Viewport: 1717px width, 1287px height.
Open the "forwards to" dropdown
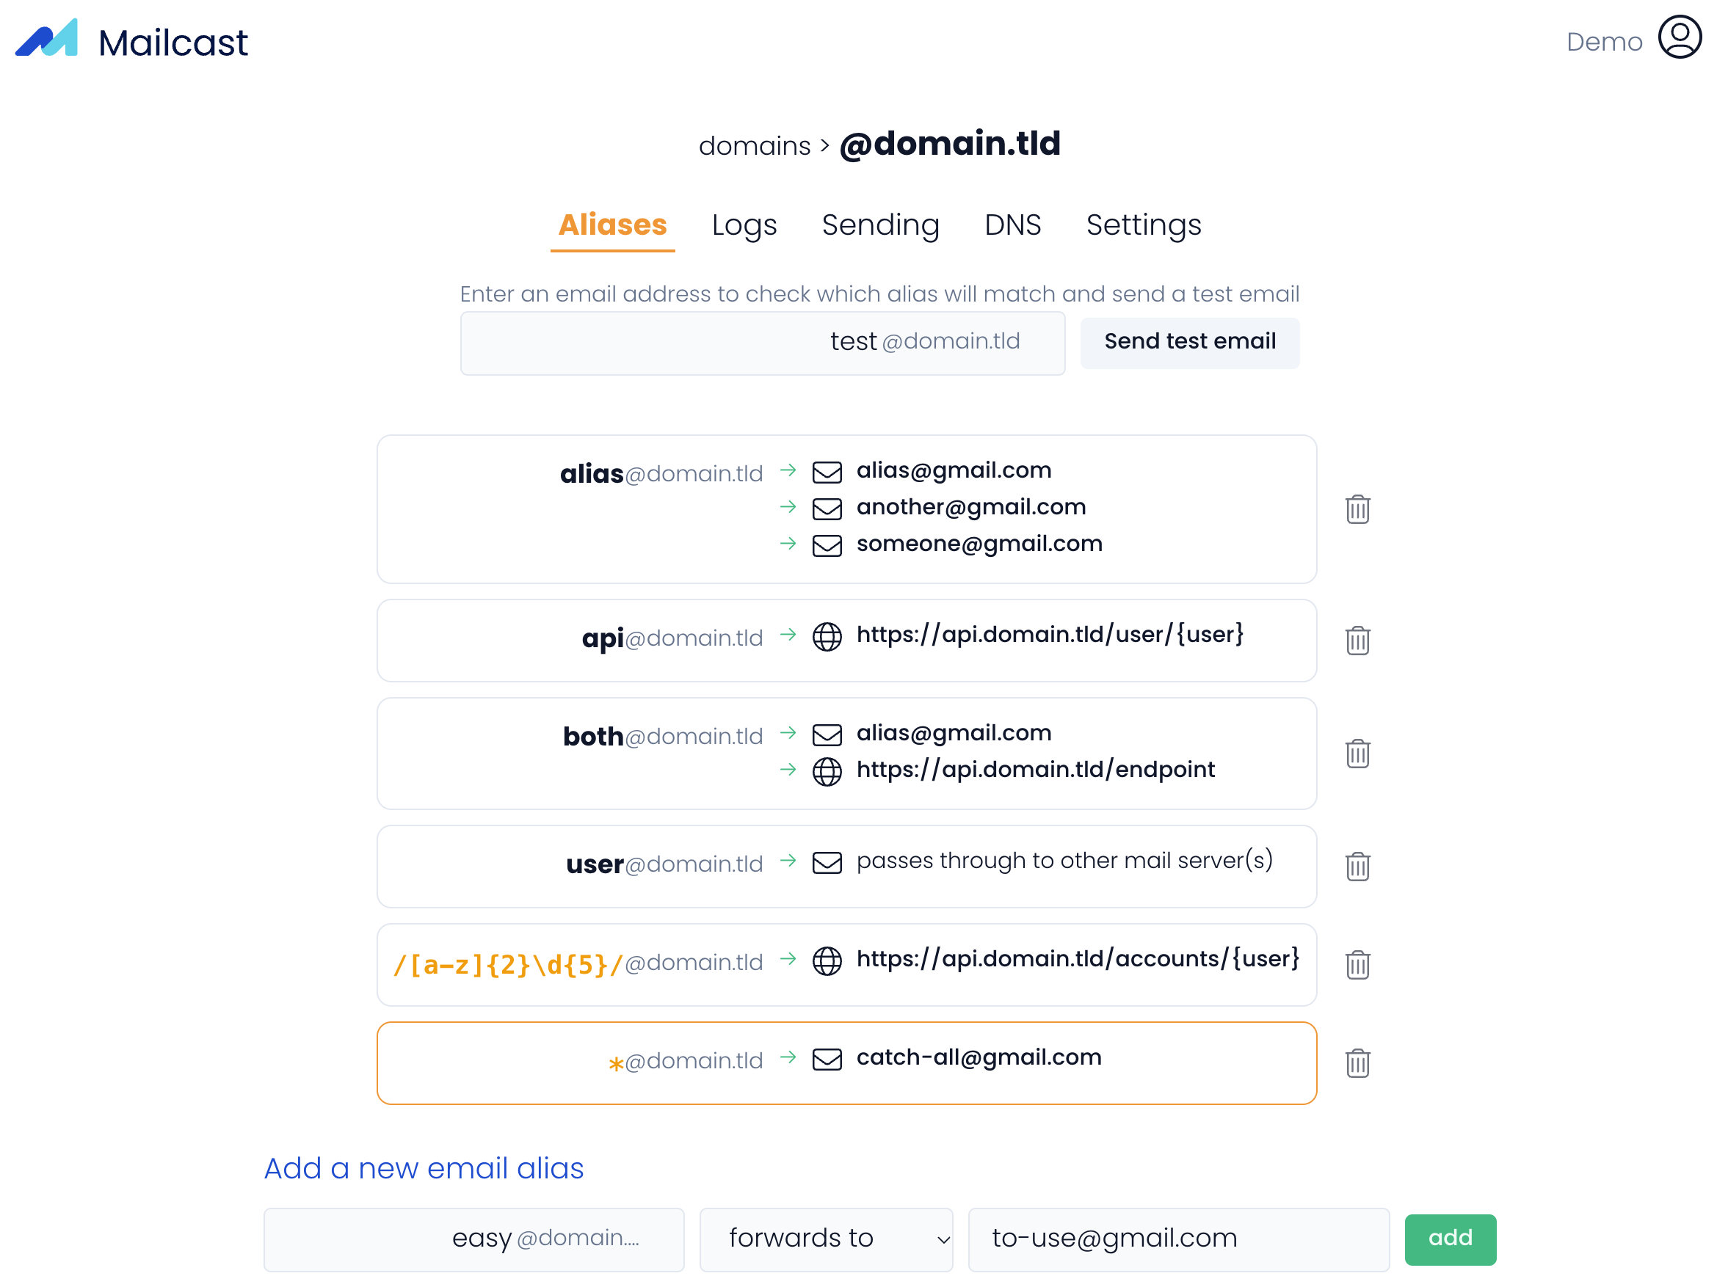(826, 1239)
